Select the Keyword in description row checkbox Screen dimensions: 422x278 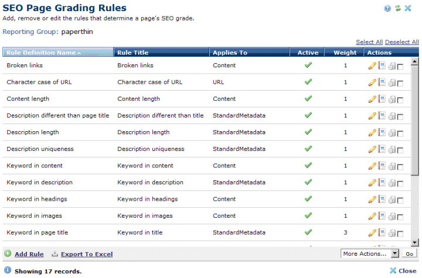click(400, 184)
